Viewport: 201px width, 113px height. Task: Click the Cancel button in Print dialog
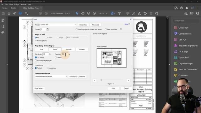tap(126, 88)
